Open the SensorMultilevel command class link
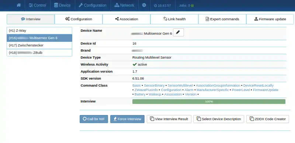This screenshot has width=295, height=143. pyautogui.click(x=180, y=86)
